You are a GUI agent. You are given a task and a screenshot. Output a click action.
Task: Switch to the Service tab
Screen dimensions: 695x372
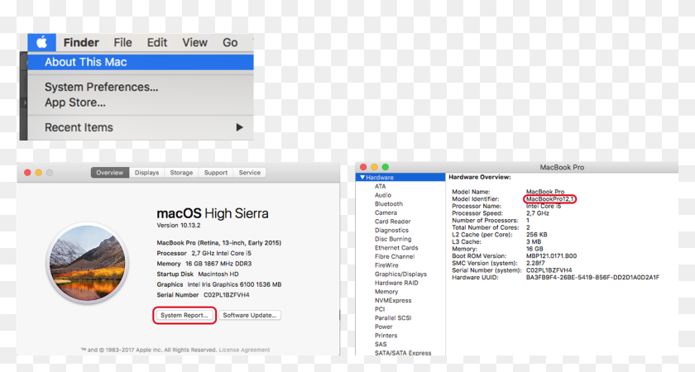[x=250, y=173]
